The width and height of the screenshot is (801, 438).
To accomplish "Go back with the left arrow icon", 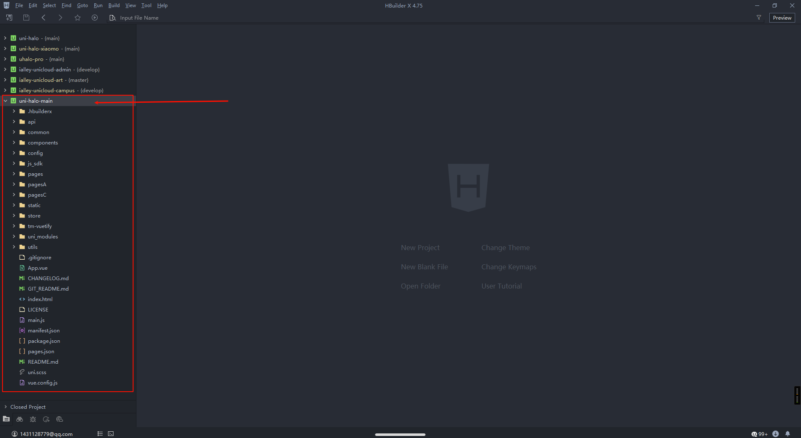I will [43, 18].
